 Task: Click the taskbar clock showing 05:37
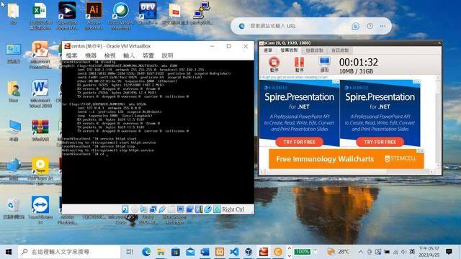(x=429, y=252)
